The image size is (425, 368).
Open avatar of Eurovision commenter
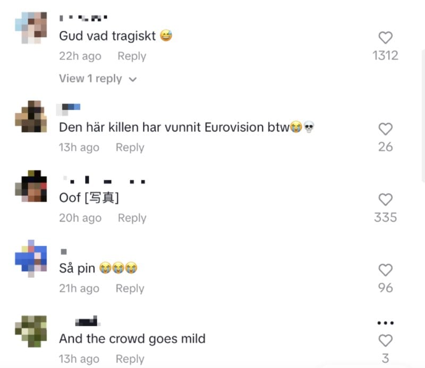[31, 116]
